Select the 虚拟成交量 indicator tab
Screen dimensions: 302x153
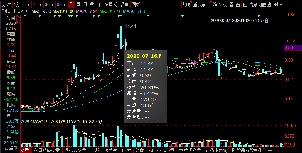(75, 150)
